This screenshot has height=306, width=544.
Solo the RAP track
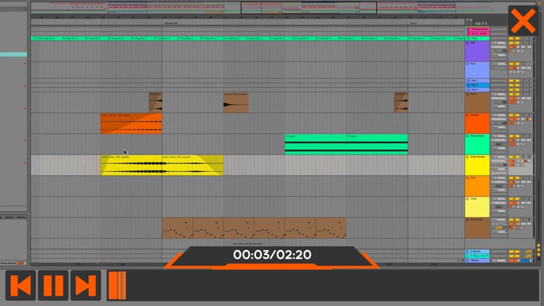click(523, 43)
